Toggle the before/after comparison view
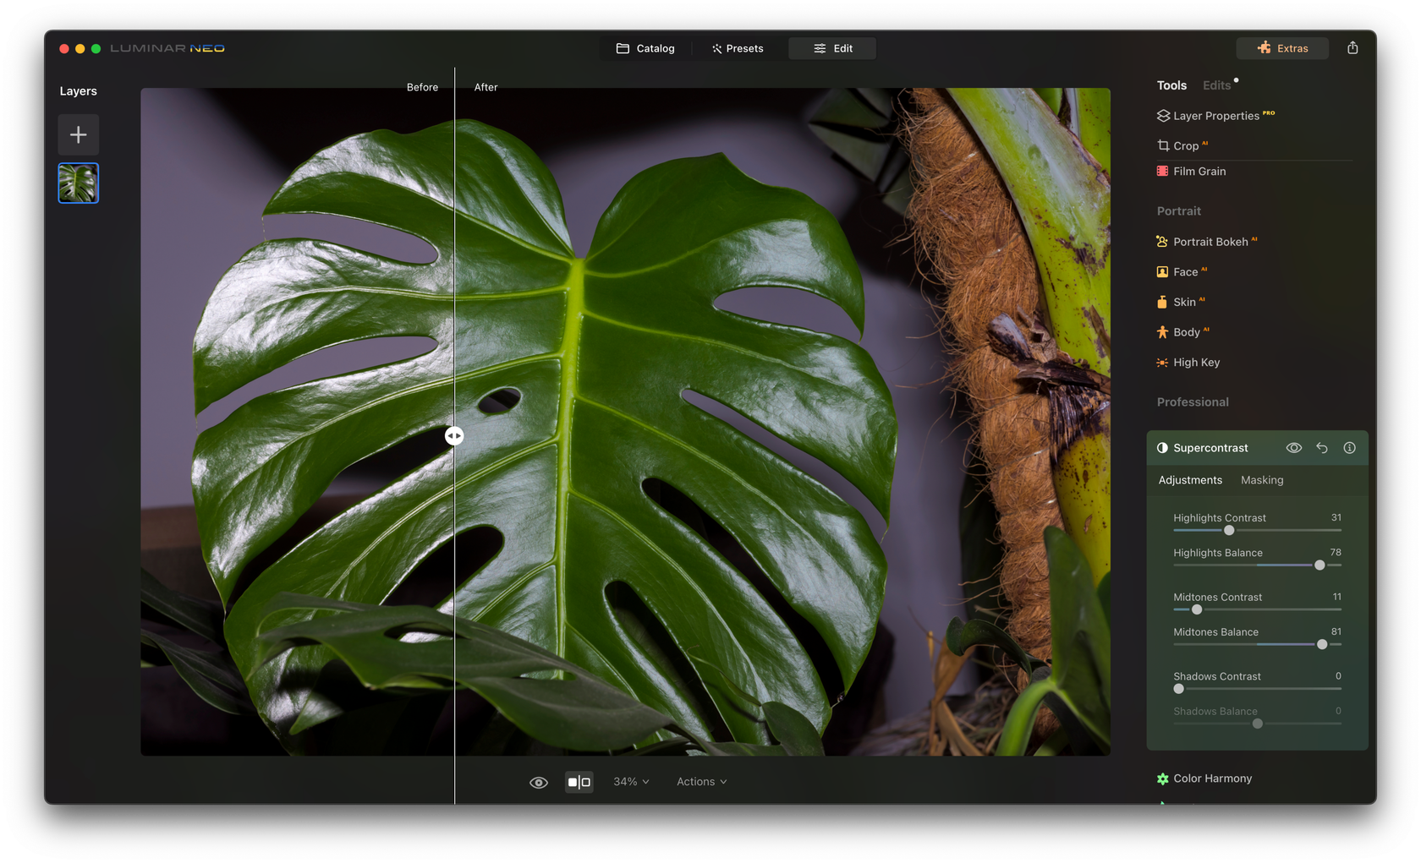This screenshot has width=1421, height=863. 579,782
